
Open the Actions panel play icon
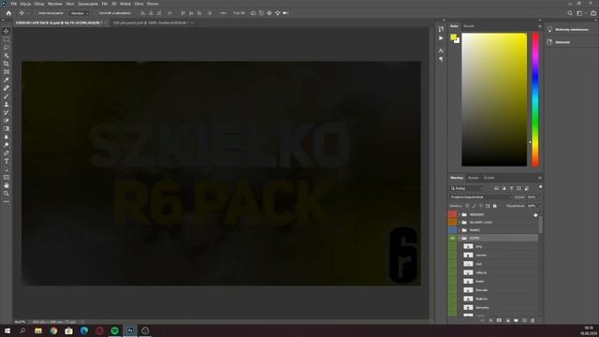click(x=441, y=38)
